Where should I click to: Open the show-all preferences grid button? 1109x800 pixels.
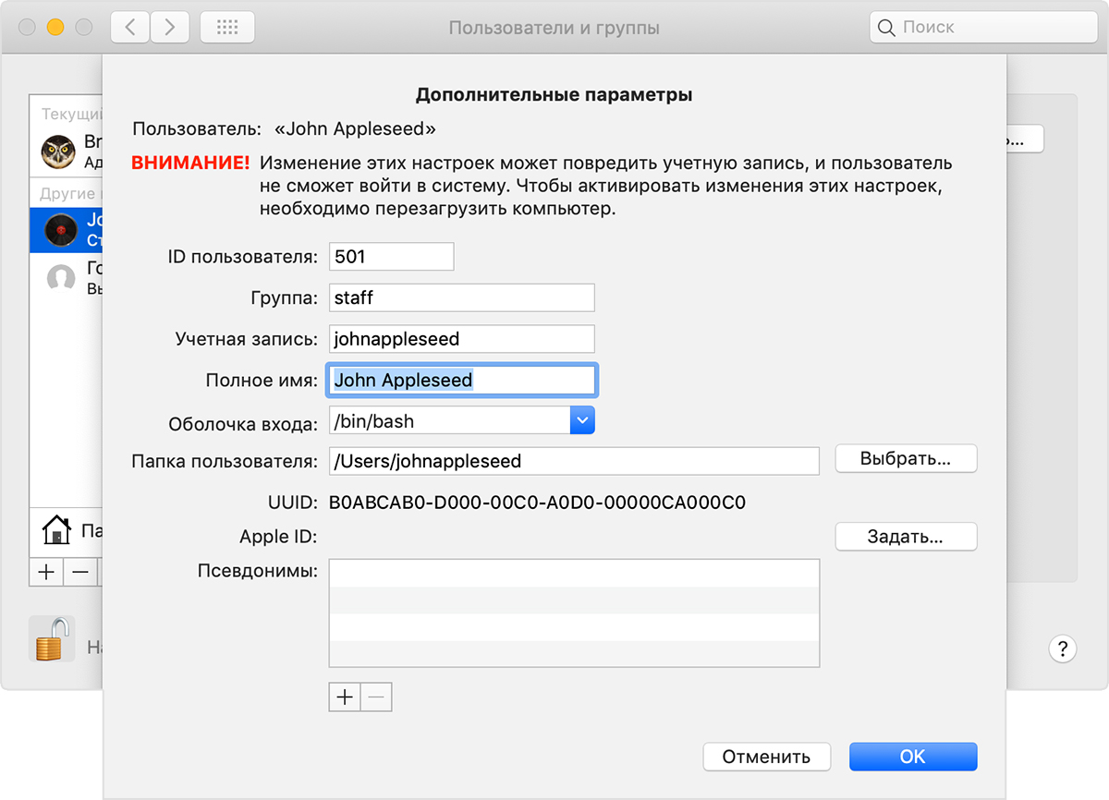pyautogui.click(x=227, y=28)
